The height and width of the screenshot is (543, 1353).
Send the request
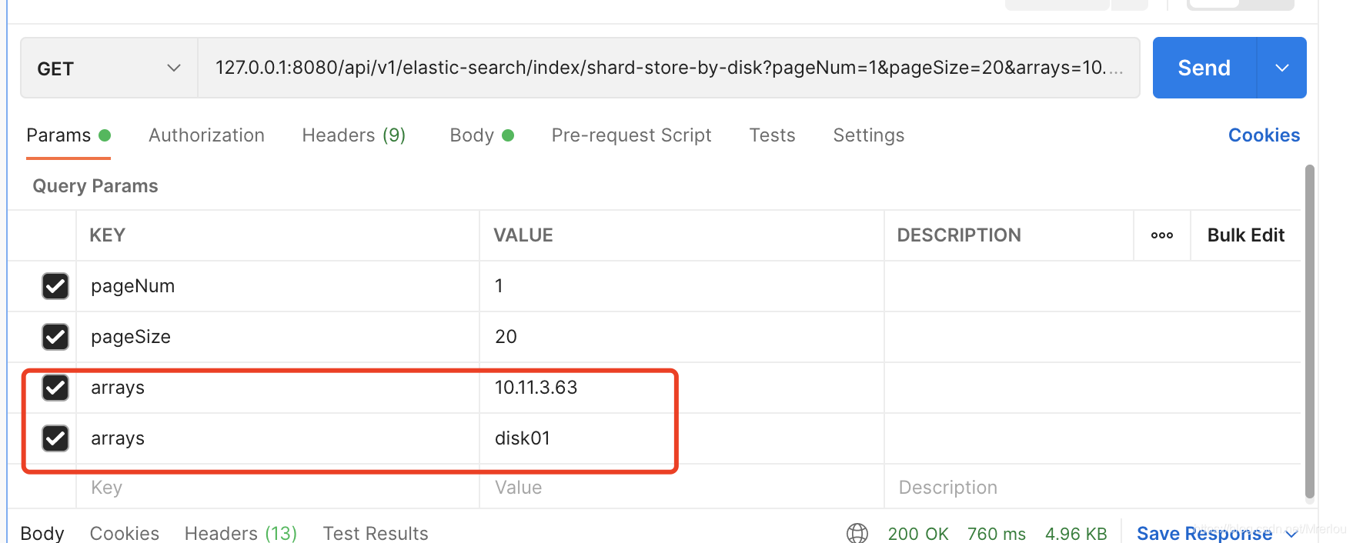(x=1204, y=68)
